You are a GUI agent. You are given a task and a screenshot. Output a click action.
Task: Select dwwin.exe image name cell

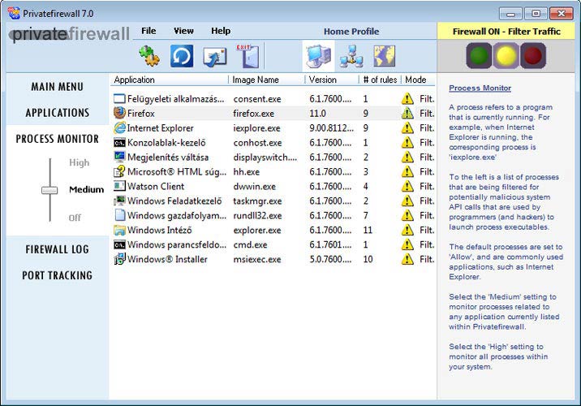[x=254, y=186]
